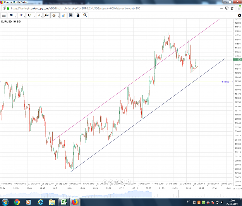Click the navigator overview strip below chart
The image size is (242, 206).
pyautogui.click(x=117, y=194)
